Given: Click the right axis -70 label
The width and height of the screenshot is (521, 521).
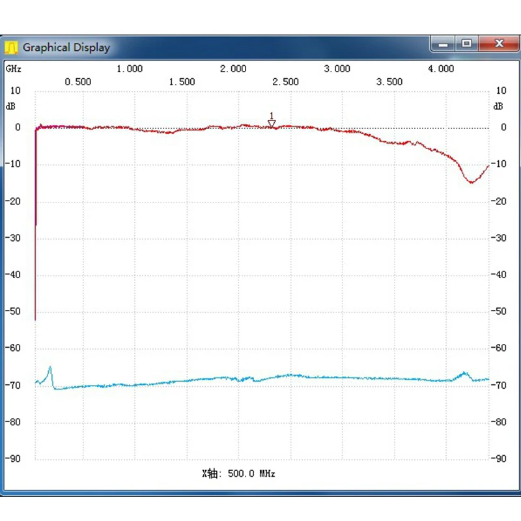Looking at the screenshot, I should [499, 386].
